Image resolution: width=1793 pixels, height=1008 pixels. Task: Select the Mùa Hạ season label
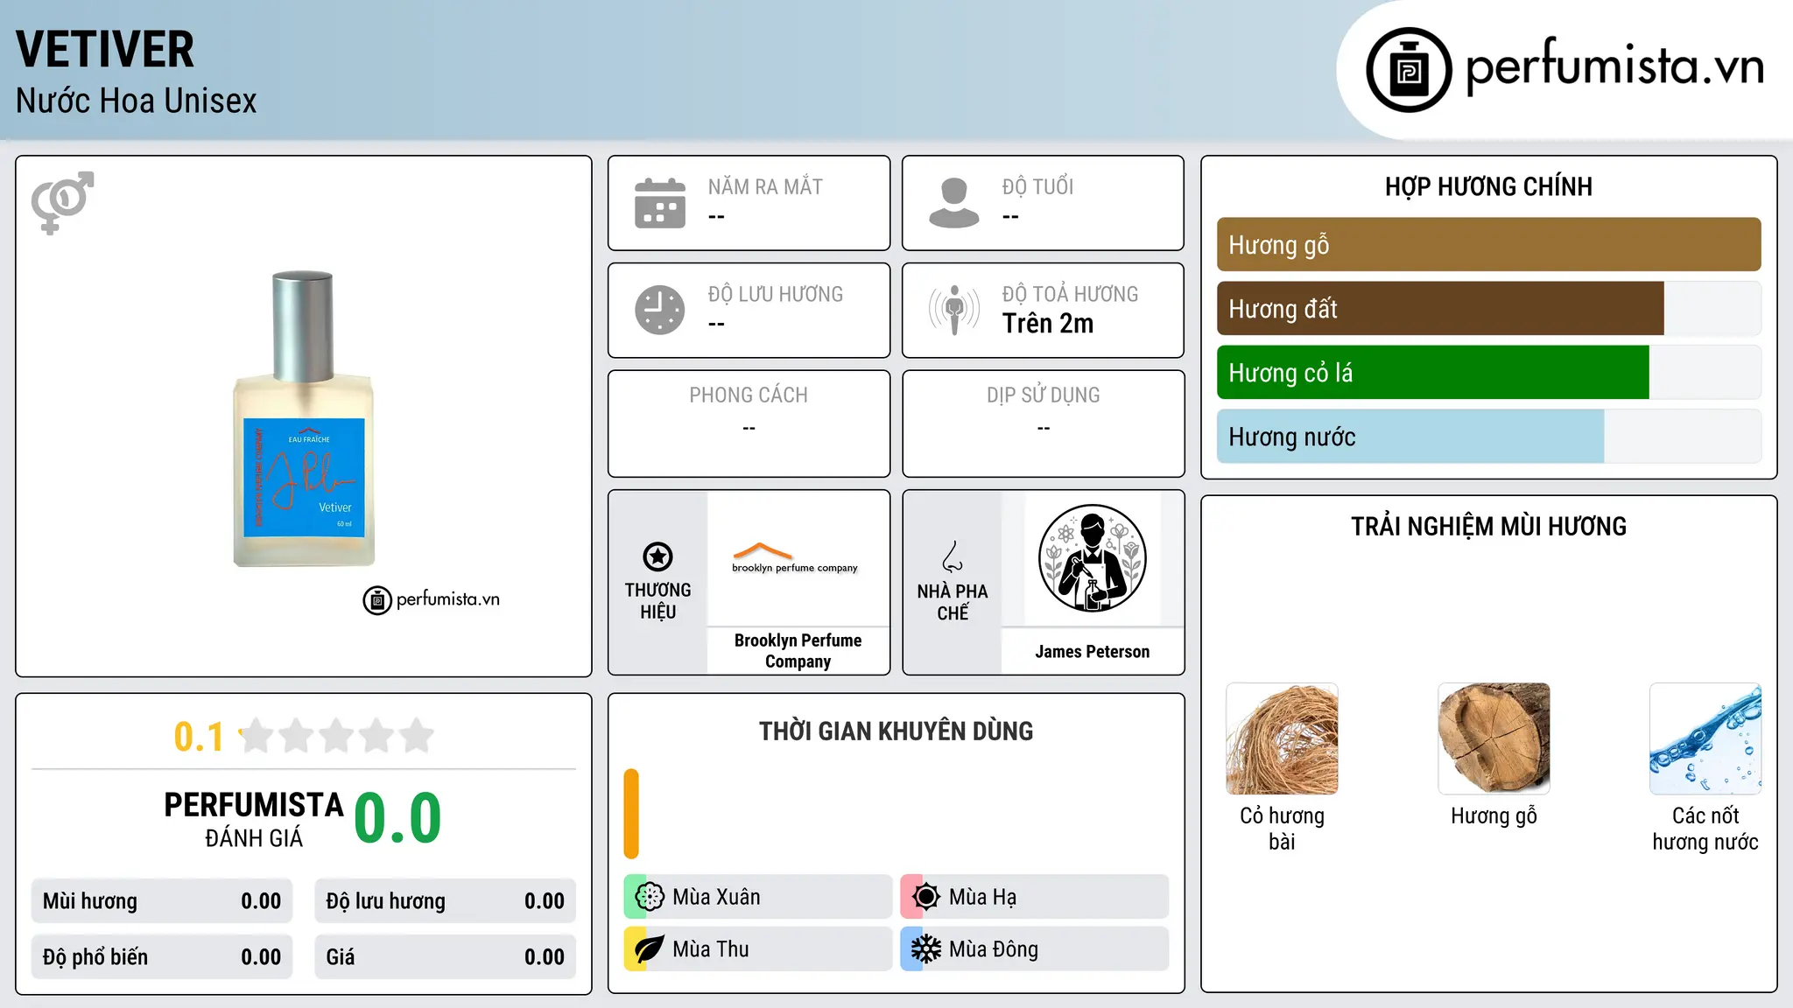tap(983, 897)
